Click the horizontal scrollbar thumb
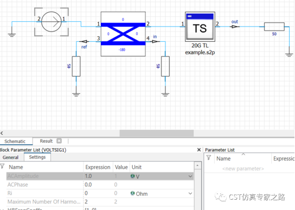This screenshot has height=210, width=295. point(157,133)
